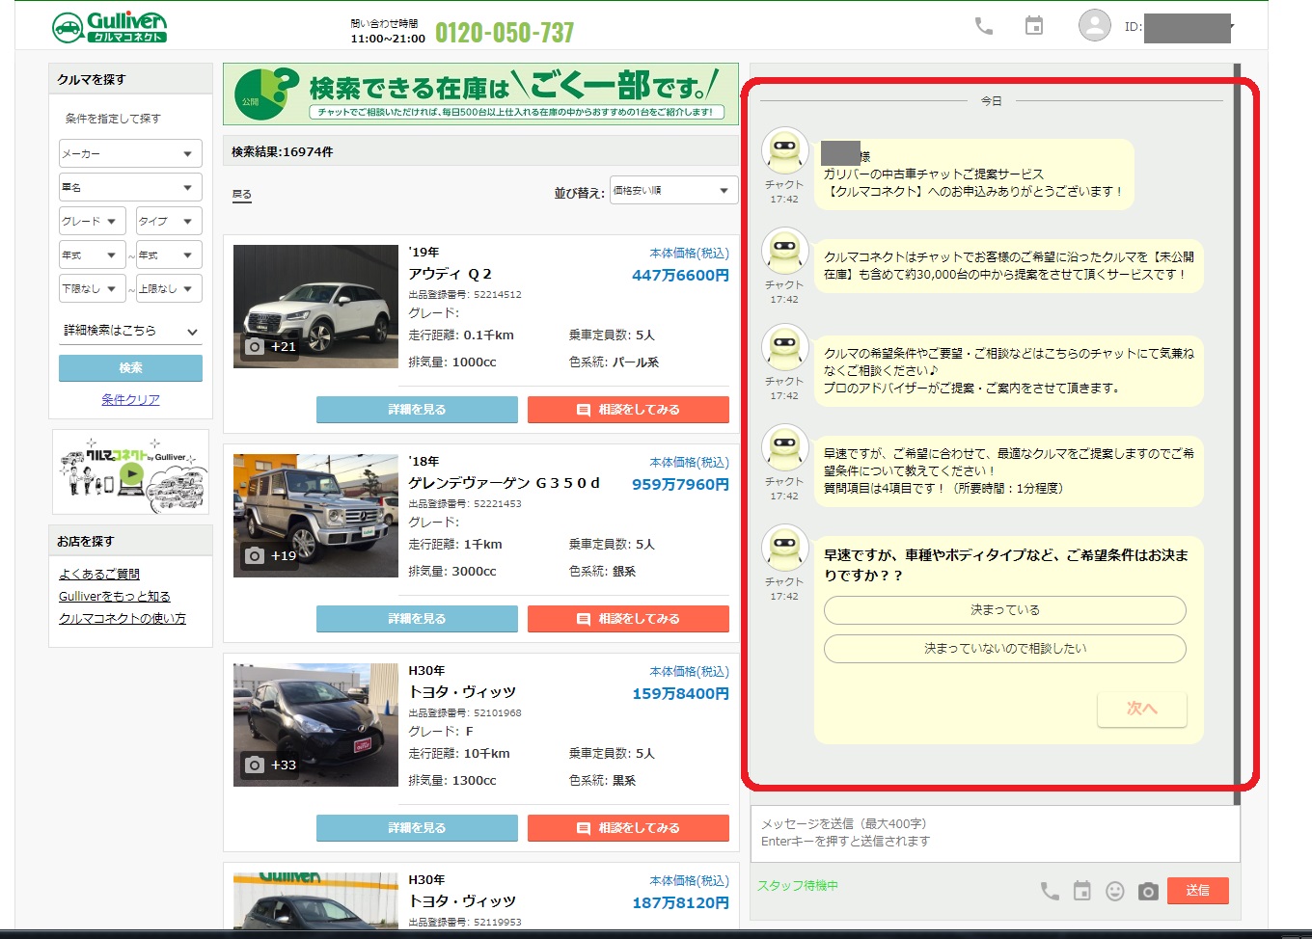Click the 0120-050-737 phone number
The width and height of the screenshot is (1312, 939).
pyautogui.click(x=505, y=33)
